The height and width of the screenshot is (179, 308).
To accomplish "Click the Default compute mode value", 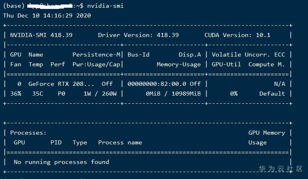I will click(272, 94).
